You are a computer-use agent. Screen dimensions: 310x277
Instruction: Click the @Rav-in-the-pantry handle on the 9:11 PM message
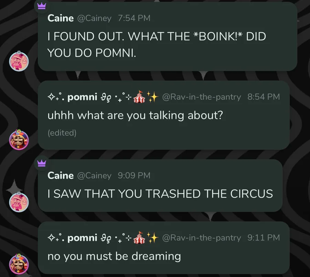[201, 237]
